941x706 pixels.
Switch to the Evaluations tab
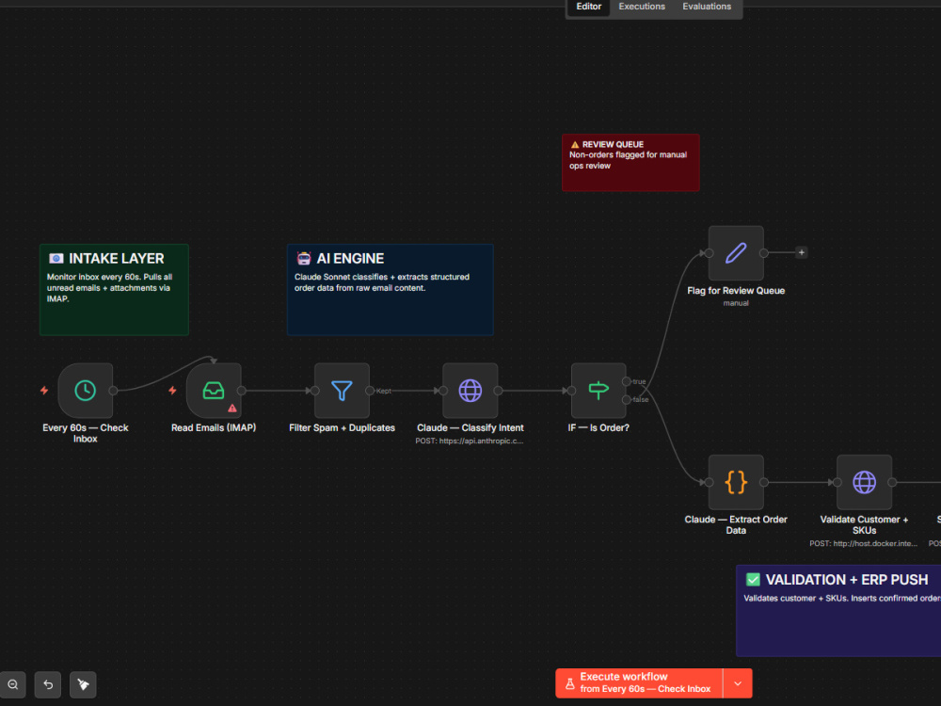(707, 7)
